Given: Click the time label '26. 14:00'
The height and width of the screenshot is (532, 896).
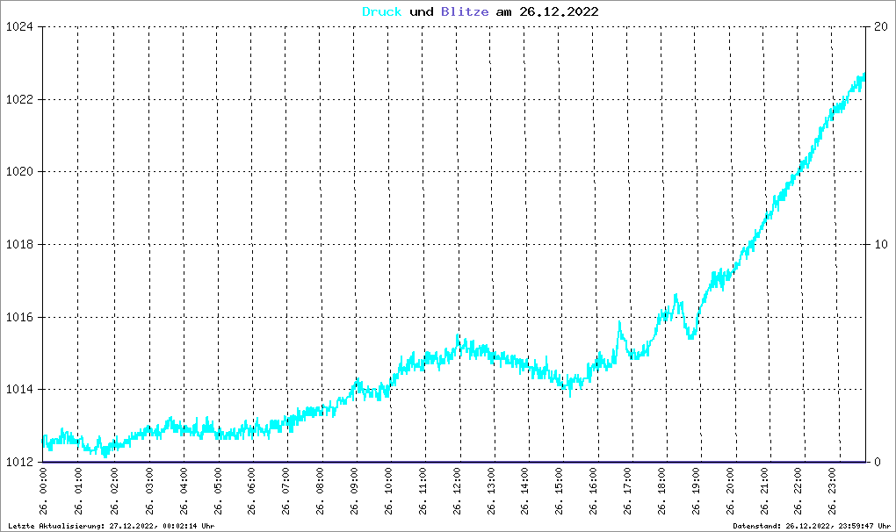Looking at the screenshot, I should (524, 491).
